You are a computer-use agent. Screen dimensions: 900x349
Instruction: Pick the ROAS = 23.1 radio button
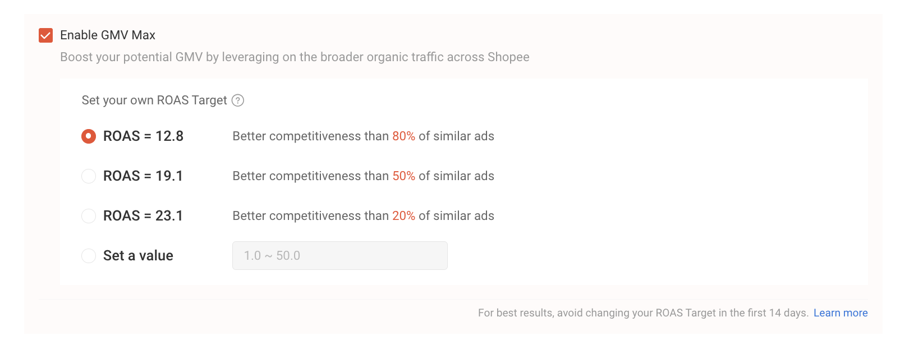[89, 216]
